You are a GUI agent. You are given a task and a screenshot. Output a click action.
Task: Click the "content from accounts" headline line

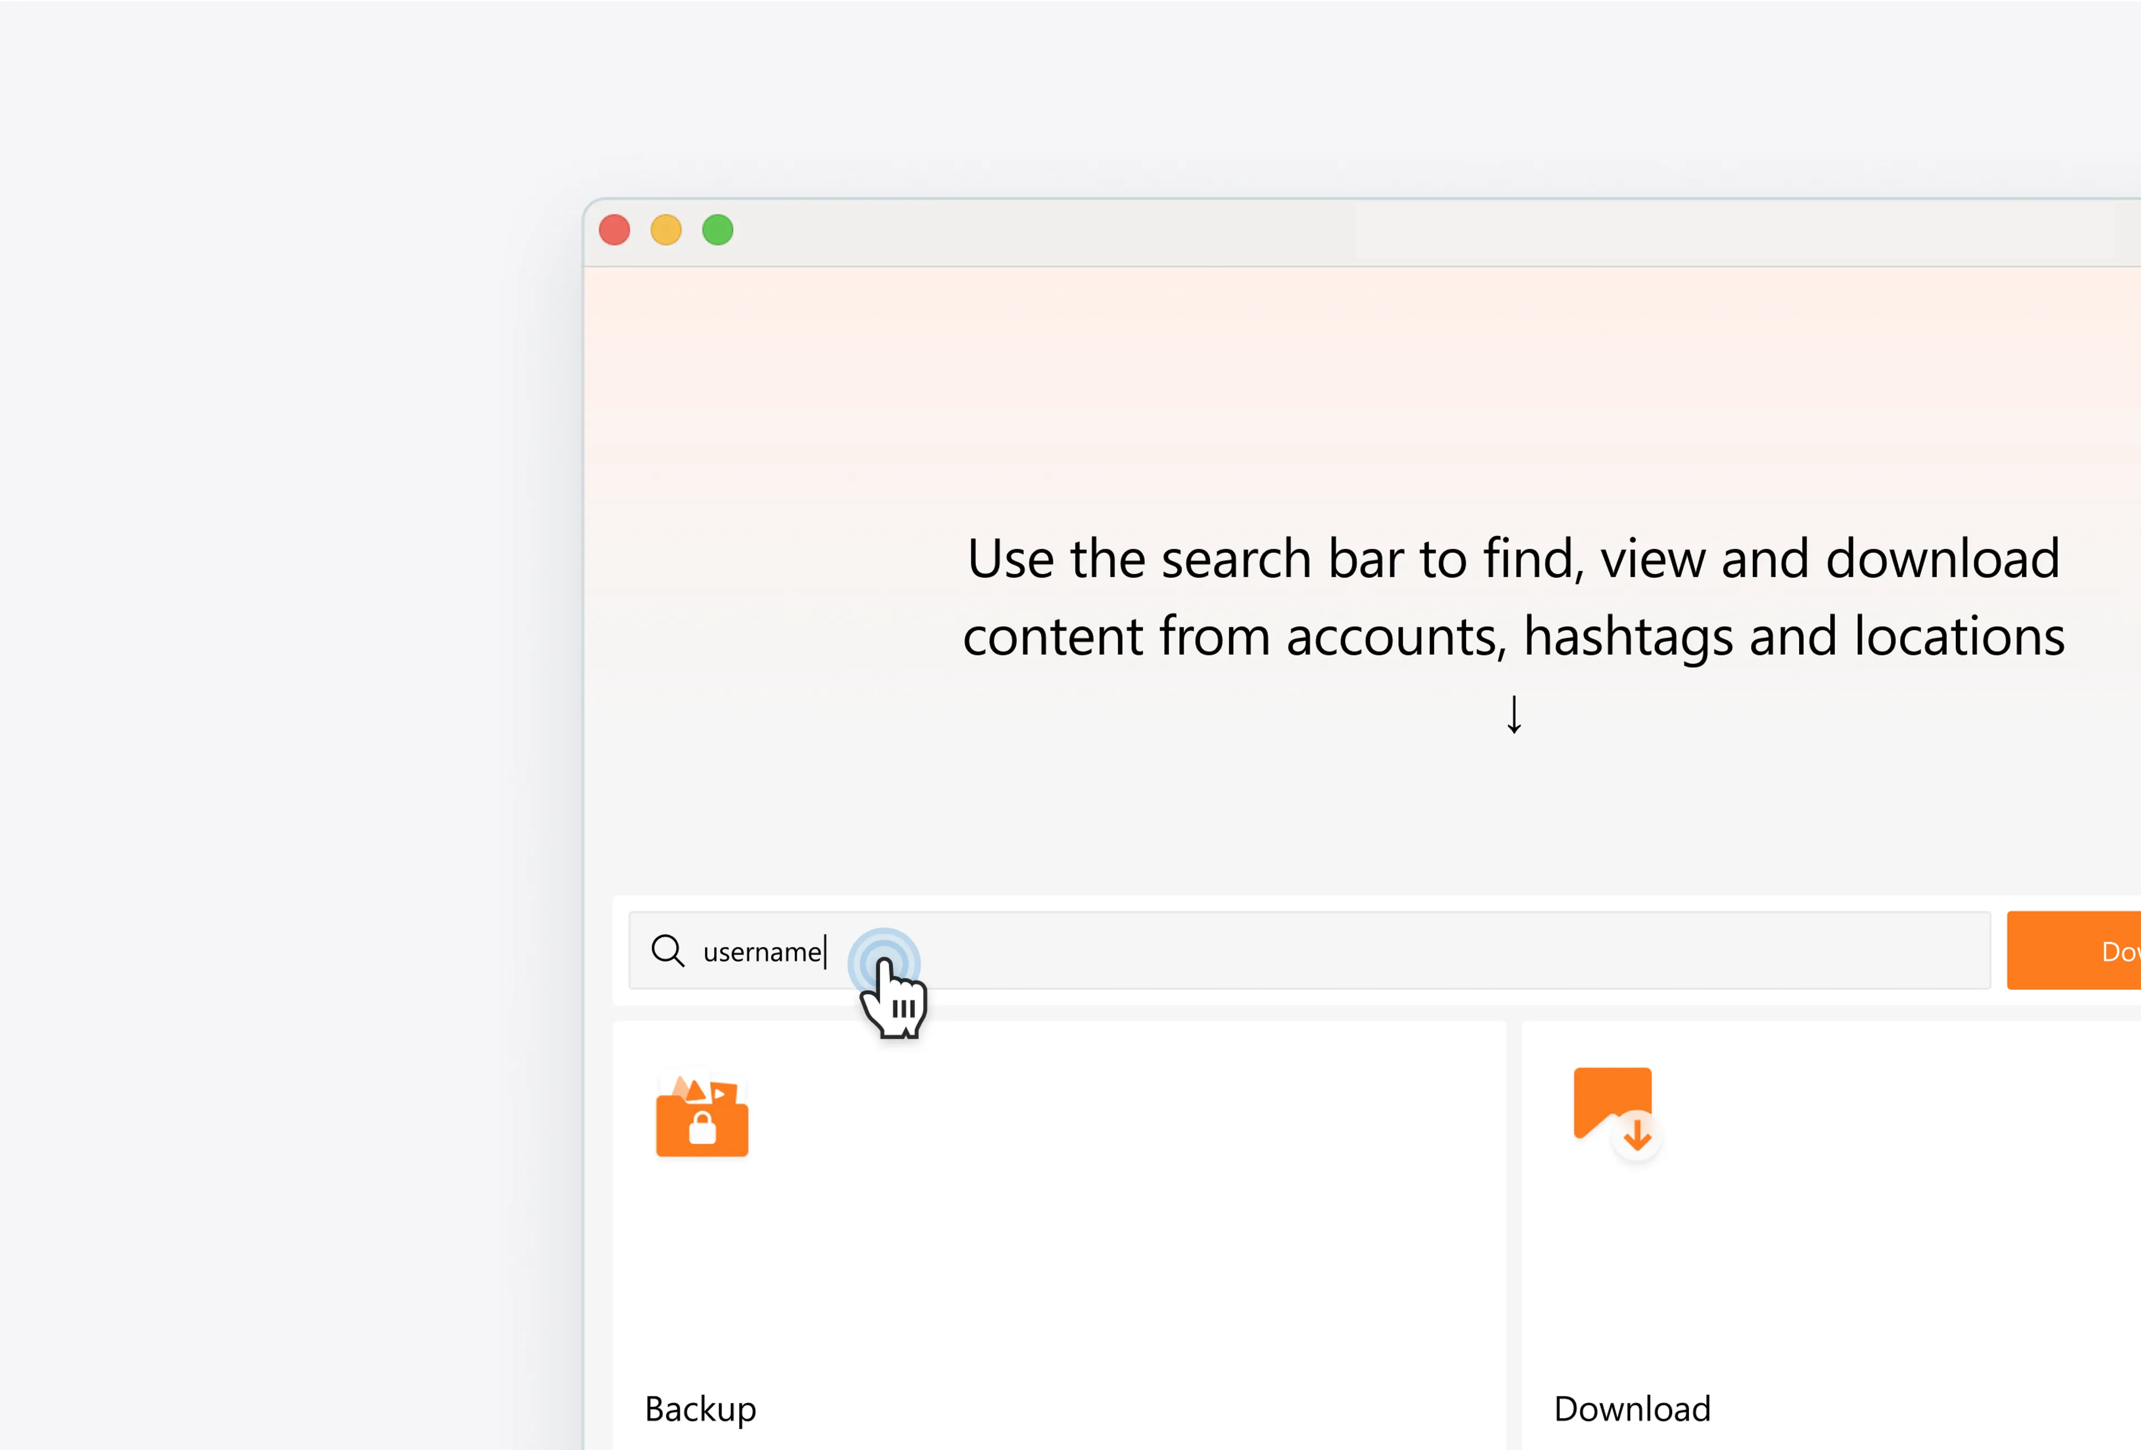click(1513, 636)
